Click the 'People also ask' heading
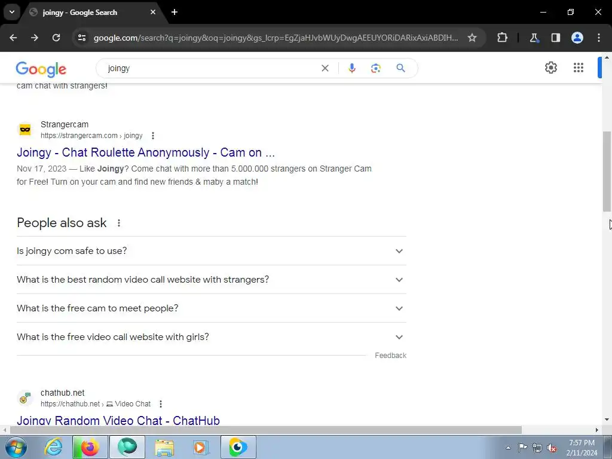This screenshot has width=612, height=459. coord(62,223)
